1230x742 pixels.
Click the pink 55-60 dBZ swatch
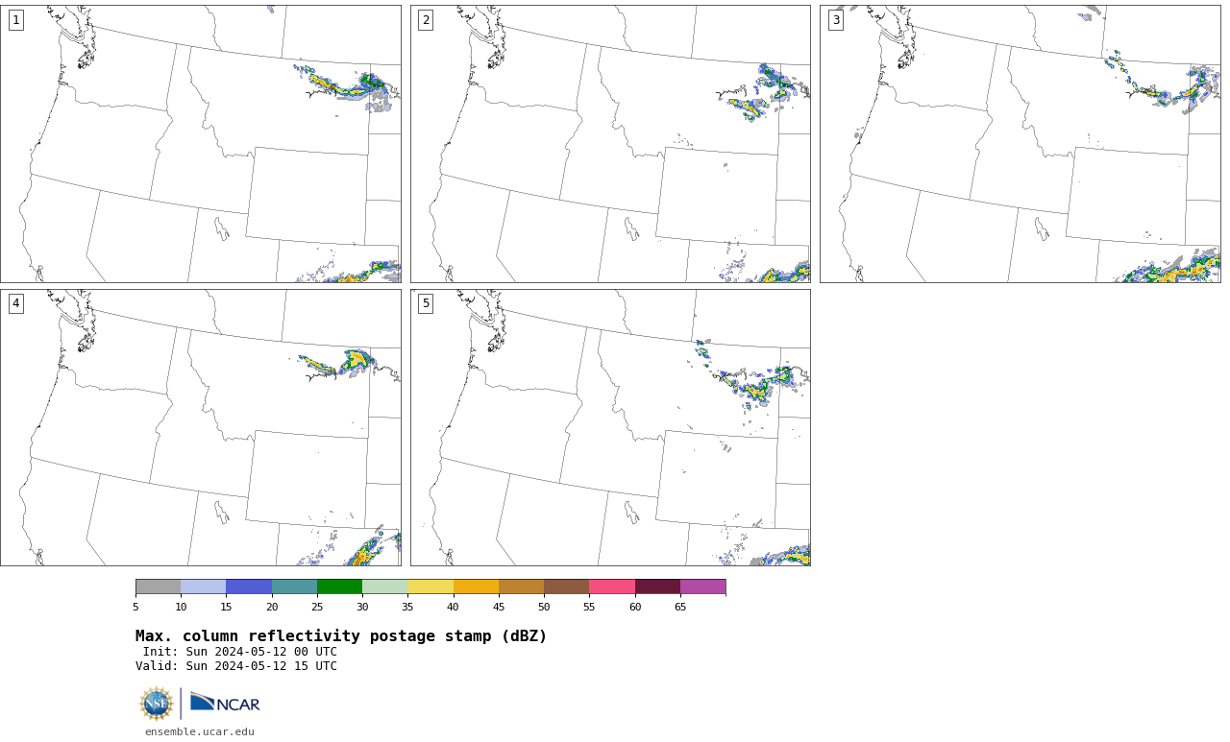(612, 586)
